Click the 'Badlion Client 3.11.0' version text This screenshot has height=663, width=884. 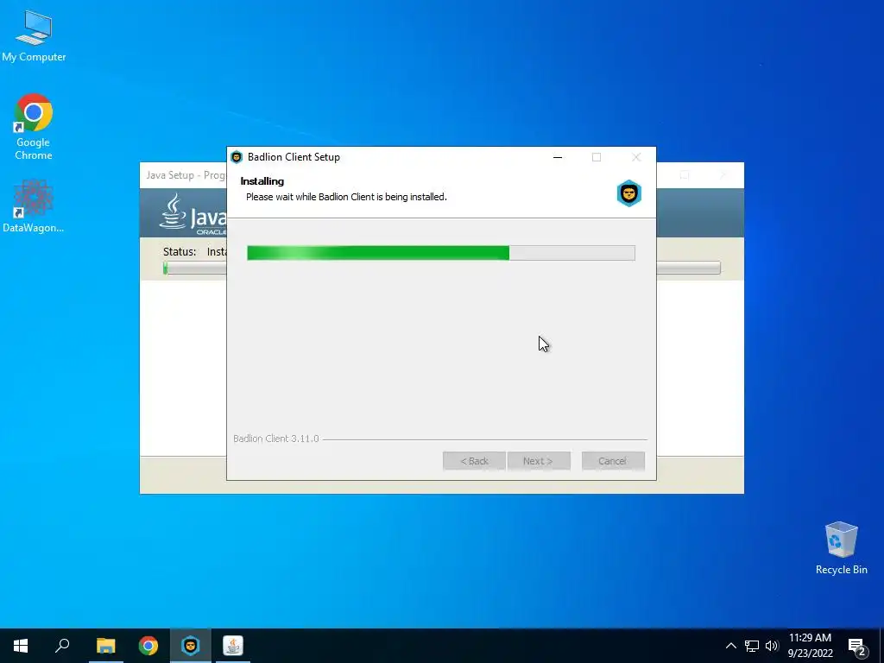tap(276, 439)
